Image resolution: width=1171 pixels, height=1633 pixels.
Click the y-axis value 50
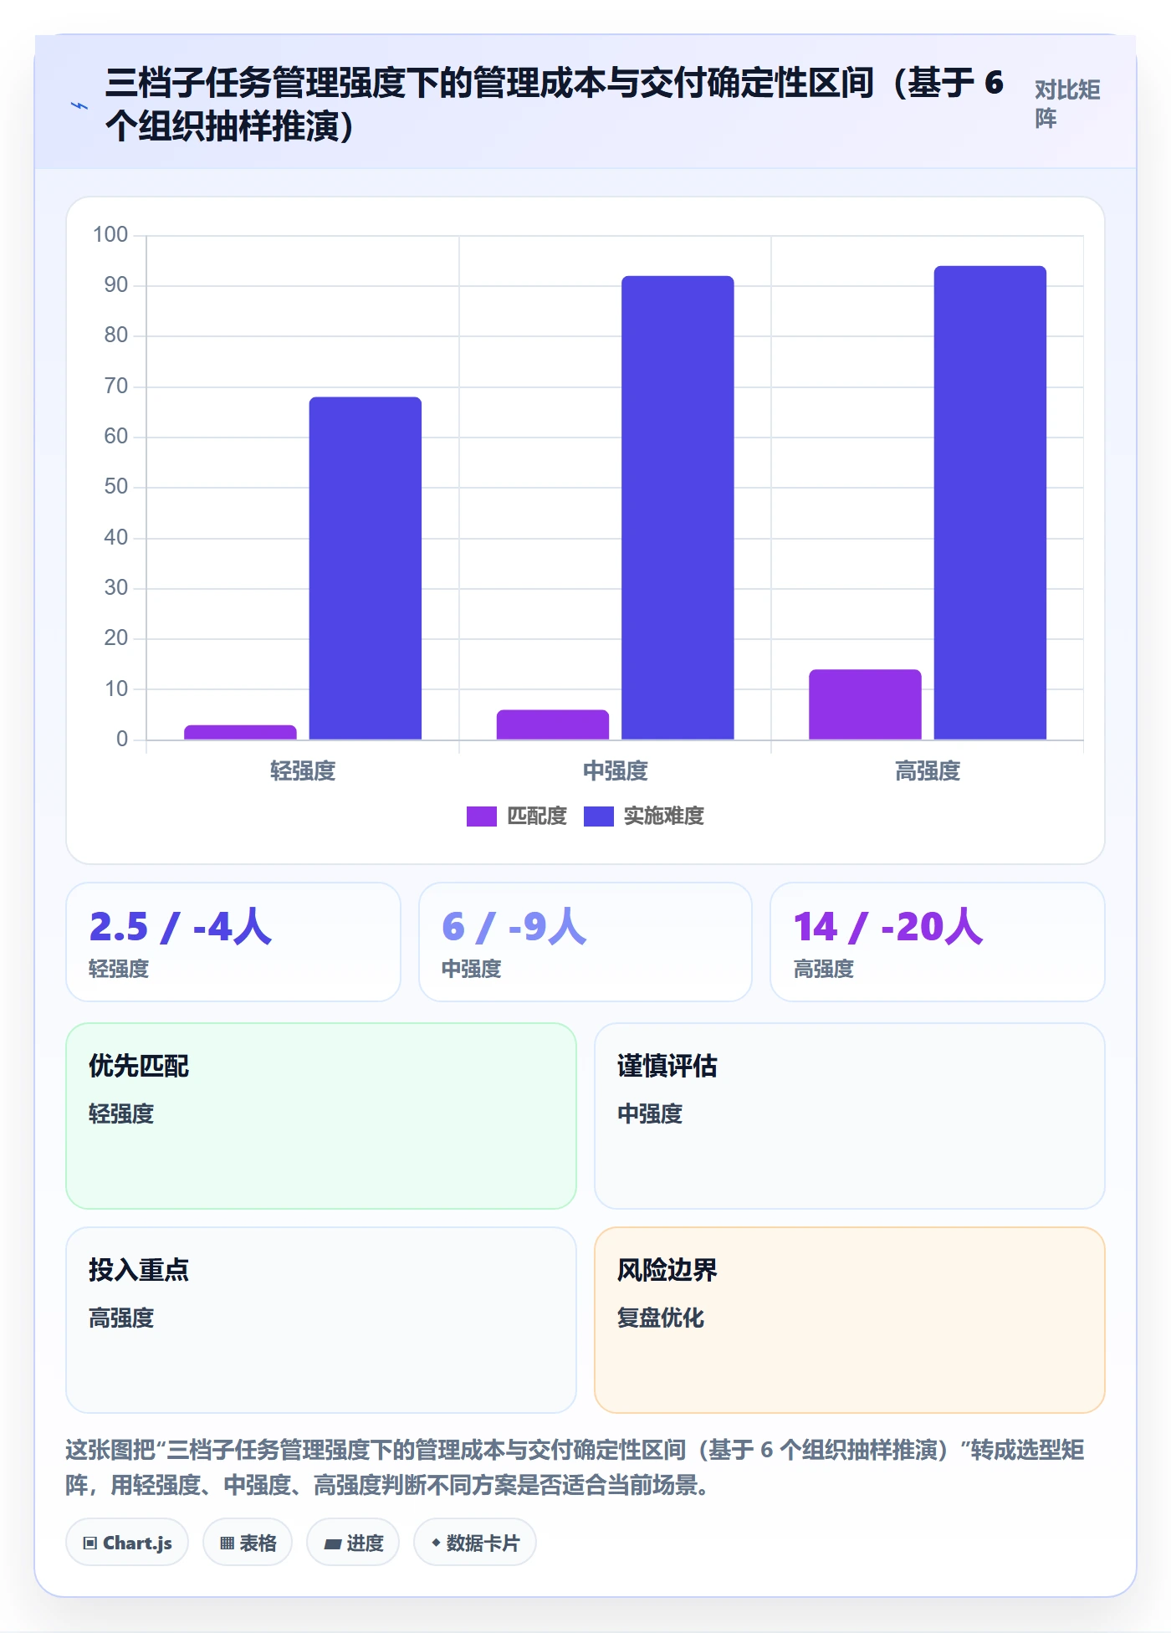click(x=115, y=486)
